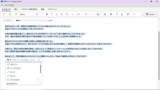The height and width of the screenshot is (90, 160).
Task: Toggle Underline formatting
Action: point(57,14)
